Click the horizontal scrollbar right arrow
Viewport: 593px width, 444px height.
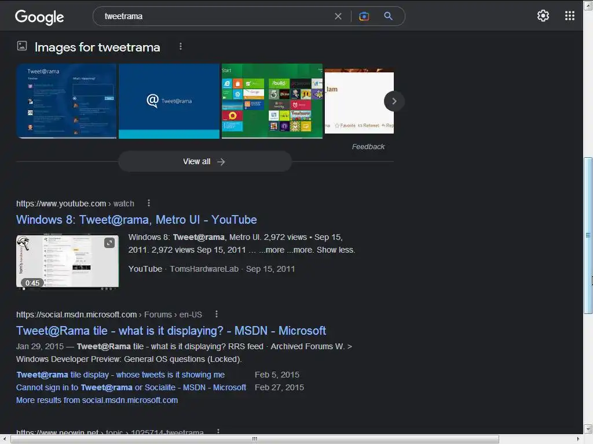tap(579, 439)
